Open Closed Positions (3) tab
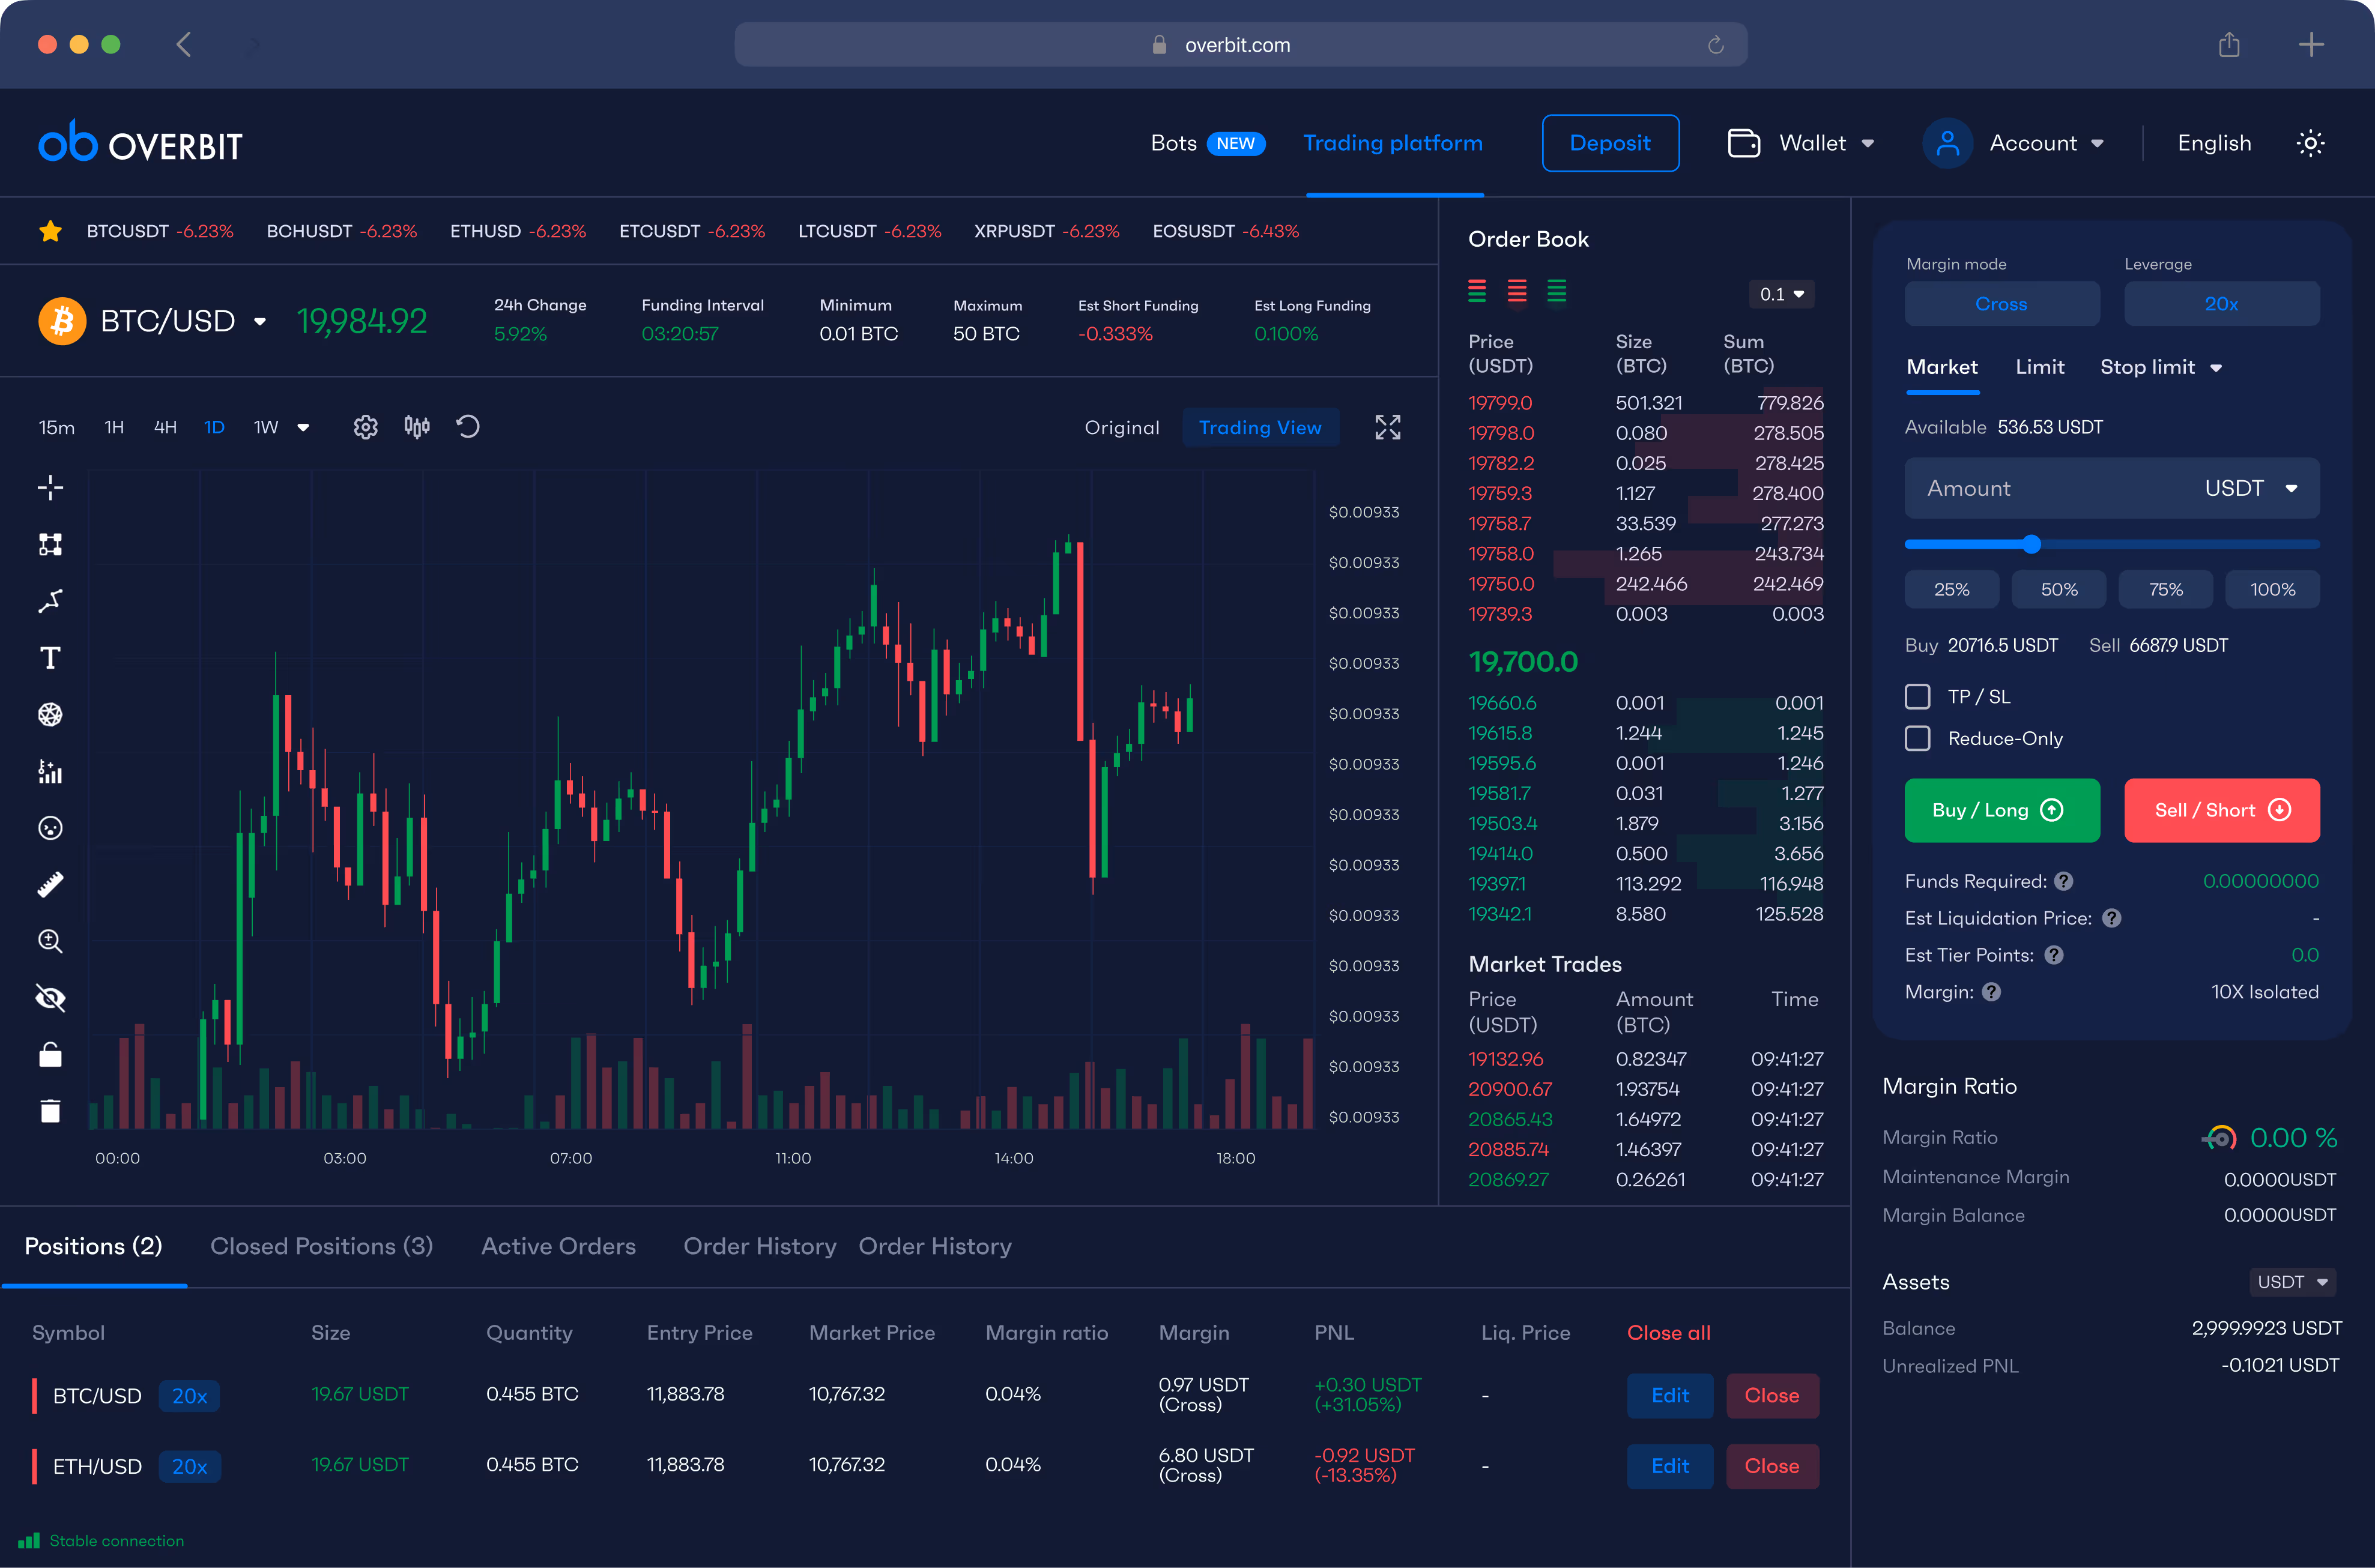The height and width of the screenshot is (1568, 2375). (321, 1246)
